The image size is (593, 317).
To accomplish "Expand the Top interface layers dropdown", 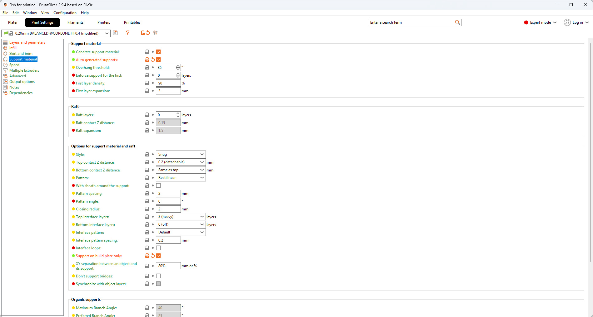I will click(x=181, y=217).
